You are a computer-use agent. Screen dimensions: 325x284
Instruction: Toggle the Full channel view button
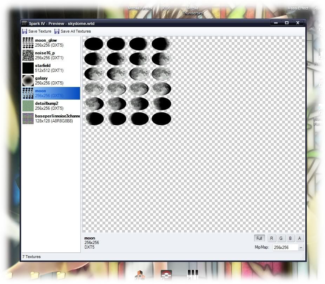259,238
